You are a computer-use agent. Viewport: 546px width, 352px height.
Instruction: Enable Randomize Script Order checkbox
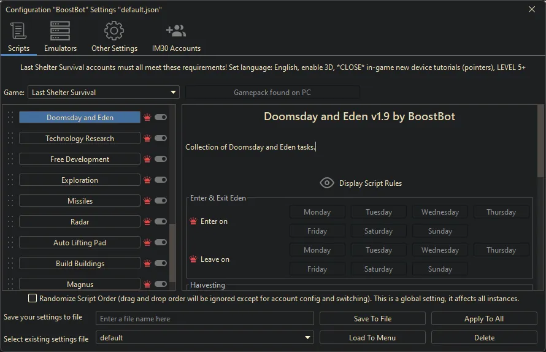[x=33, y=299]
